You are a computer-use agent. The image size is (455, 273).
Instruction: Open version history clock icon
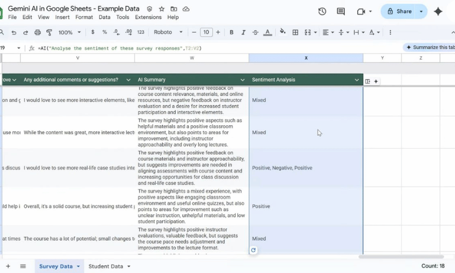tap(322, 11)
